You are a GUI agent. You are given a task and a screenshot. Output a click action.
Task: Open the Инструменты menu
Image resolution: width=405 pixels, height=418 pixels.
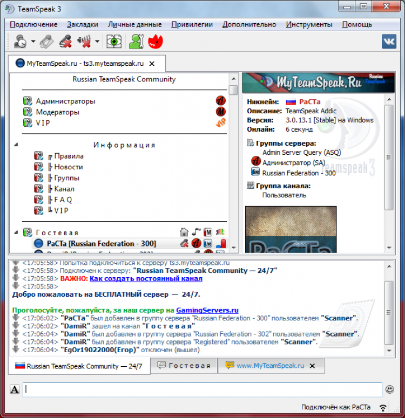coord(309,24)
